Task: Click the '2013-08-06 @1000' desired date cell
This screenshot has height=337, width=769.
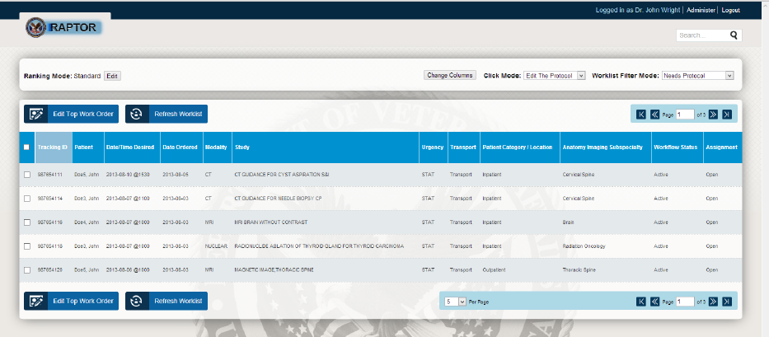Action: pos(128,269)
